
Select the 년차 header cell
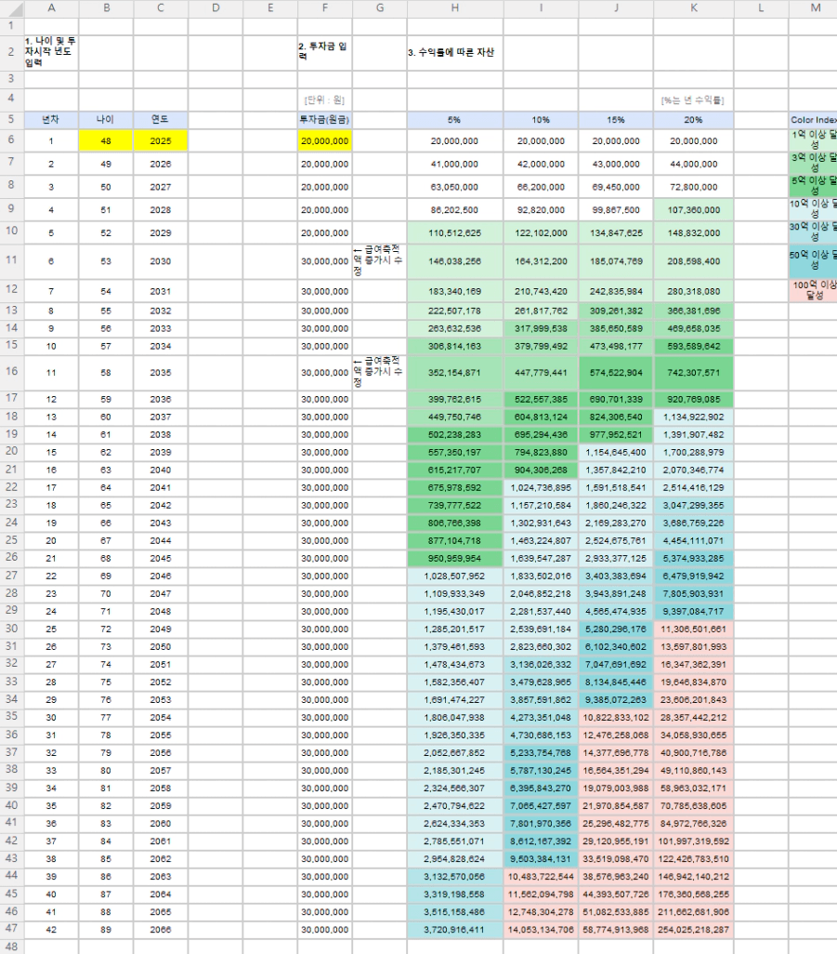pyautogui.click(x=51, y=120)
